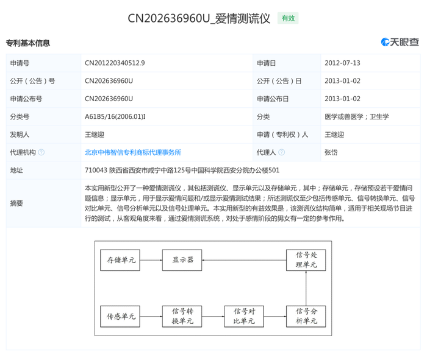Click the 存储单元 box in the diagram
This screenshot has width=427, height=355.
click(x=120, y=260)
